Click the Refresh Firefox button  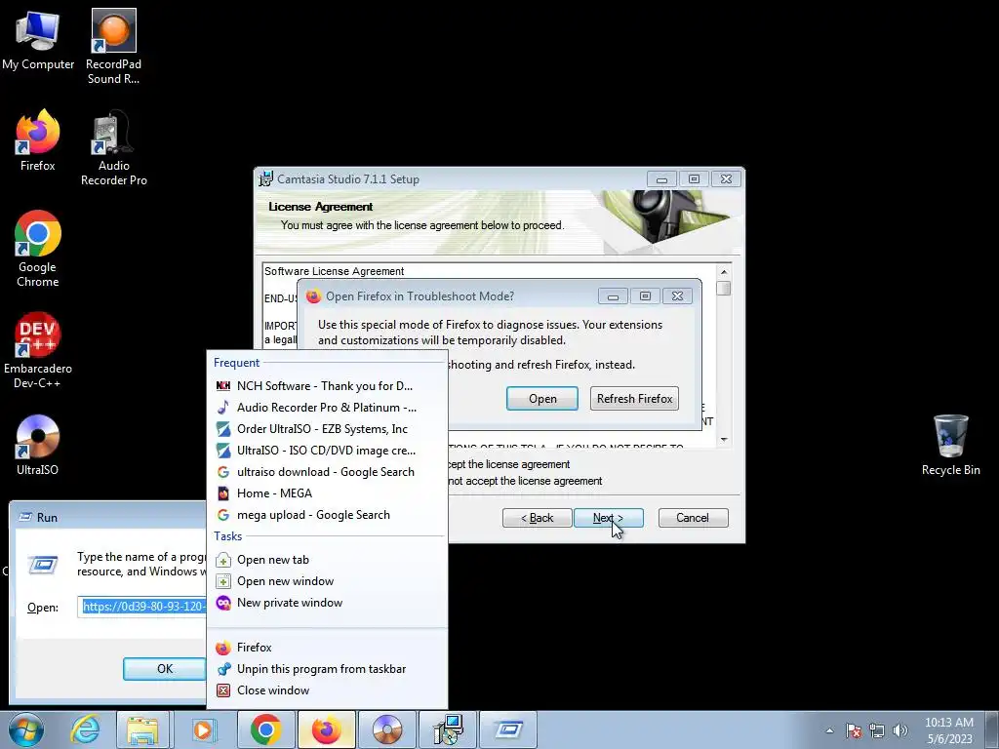(x=634, y=399)
